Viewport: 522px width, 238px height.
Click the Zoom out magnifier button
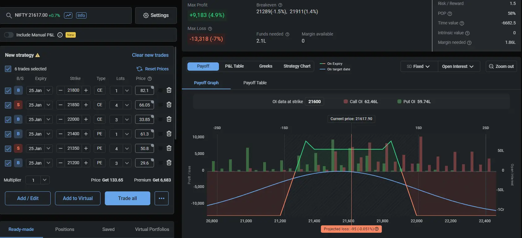click(x=501, y=66)
